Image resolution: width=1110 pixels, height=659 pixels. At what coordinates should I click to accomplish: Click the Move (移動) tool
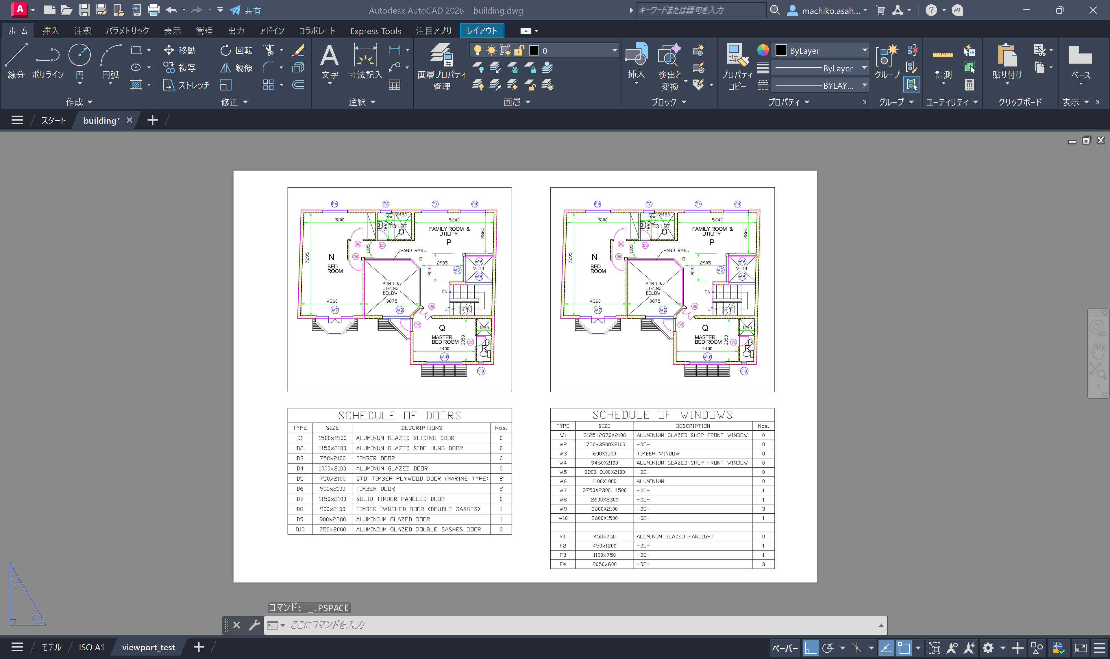(180, 50)
